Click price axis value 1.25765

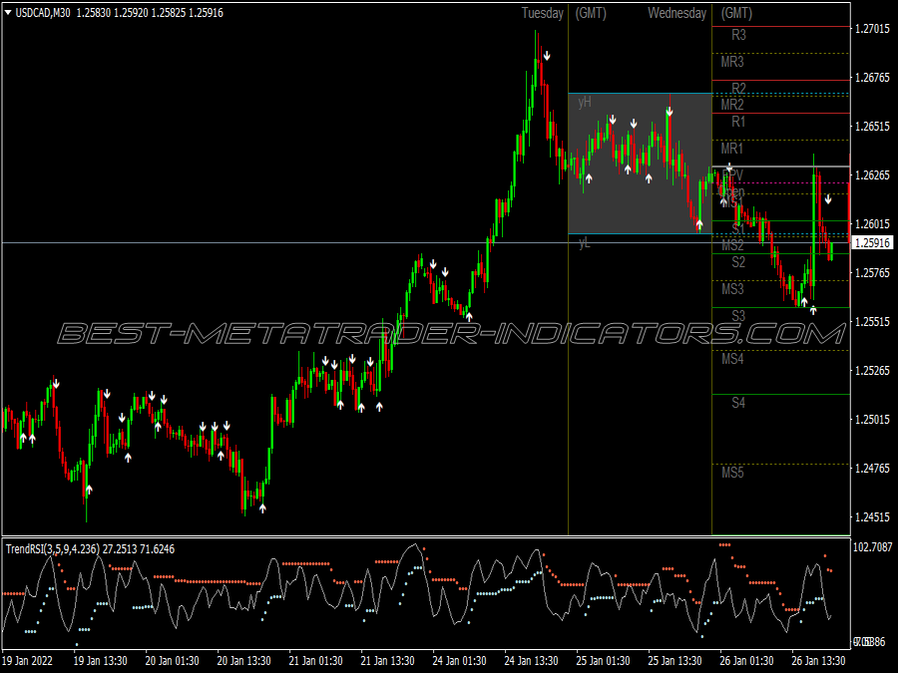(x=872, y=273)
